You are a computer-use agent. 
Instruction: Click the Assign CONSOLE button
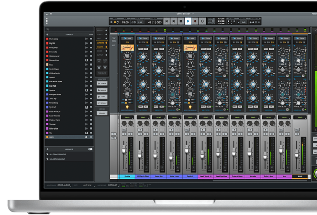point(102,113)
